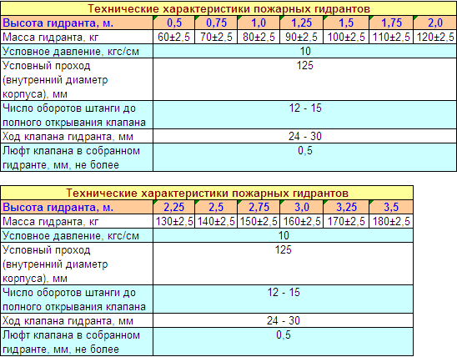Click '24 - 30' valve travel value in top table
Image resolution: width=457 pixels, height=357 pixels.
coord(305,136)
